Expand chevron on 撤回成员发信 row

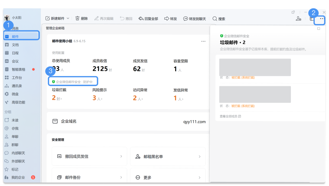tap(121, 157)
